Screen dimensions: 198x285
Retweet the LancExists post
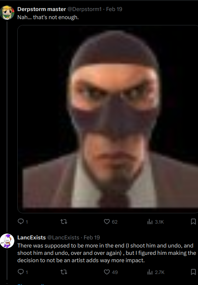click(64, 272)
